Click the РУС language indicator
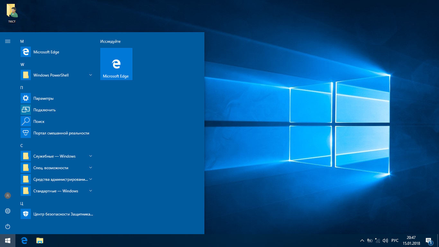 click(395, 241)
